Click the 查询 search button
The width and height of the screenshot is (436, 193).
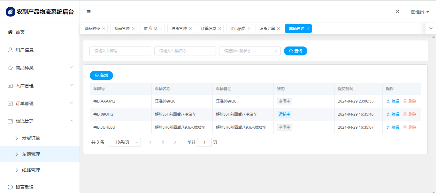[295, 51]
